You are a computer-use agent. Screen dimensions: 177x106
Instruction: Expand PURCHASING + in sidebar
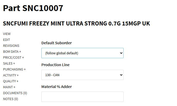coord(14,69)
